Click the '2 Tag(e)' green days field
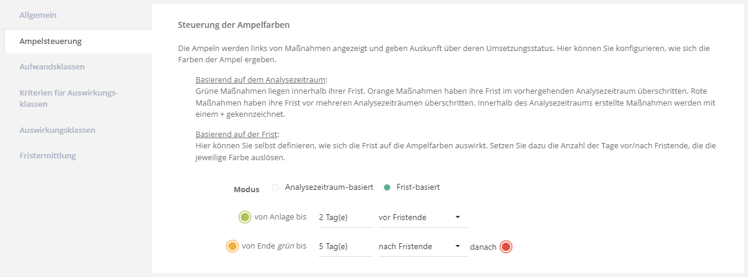 345,218
